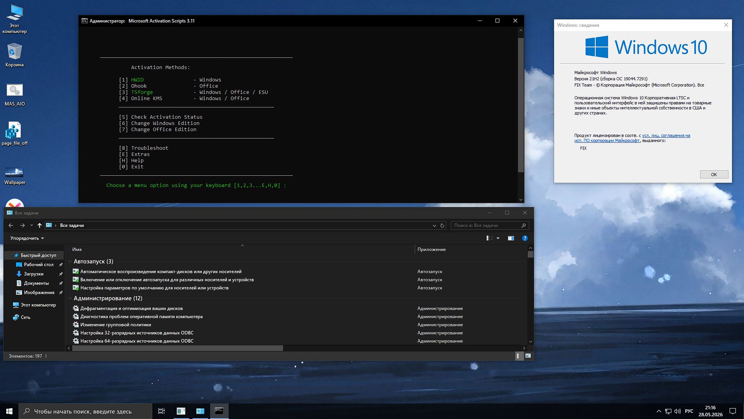Viewport: 744px width, 419px height.
Task: Toggle the preview pane button
Action: point(511,238)
